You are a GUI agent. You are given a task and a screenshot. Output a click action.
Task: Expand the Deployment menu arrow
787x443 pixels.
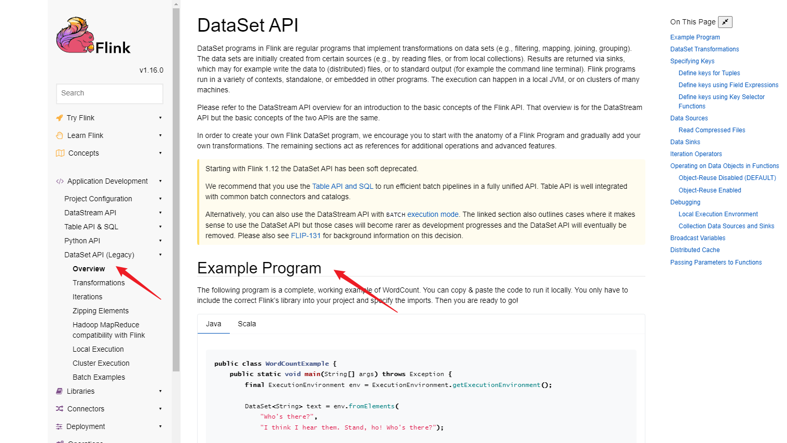click(x=160, y=426)
